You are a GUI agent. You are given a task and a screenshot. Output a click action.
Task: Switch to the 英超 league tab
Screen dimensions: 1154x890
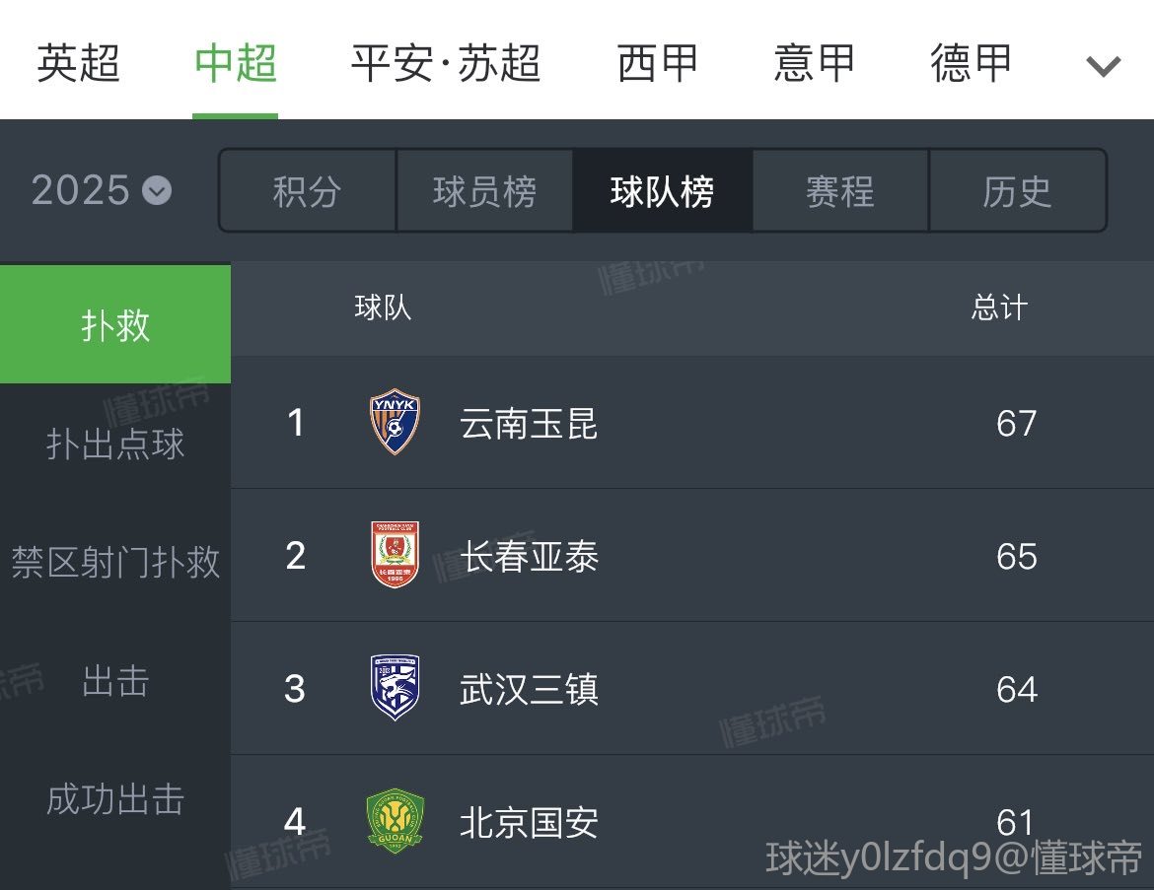tap(78, 62)
